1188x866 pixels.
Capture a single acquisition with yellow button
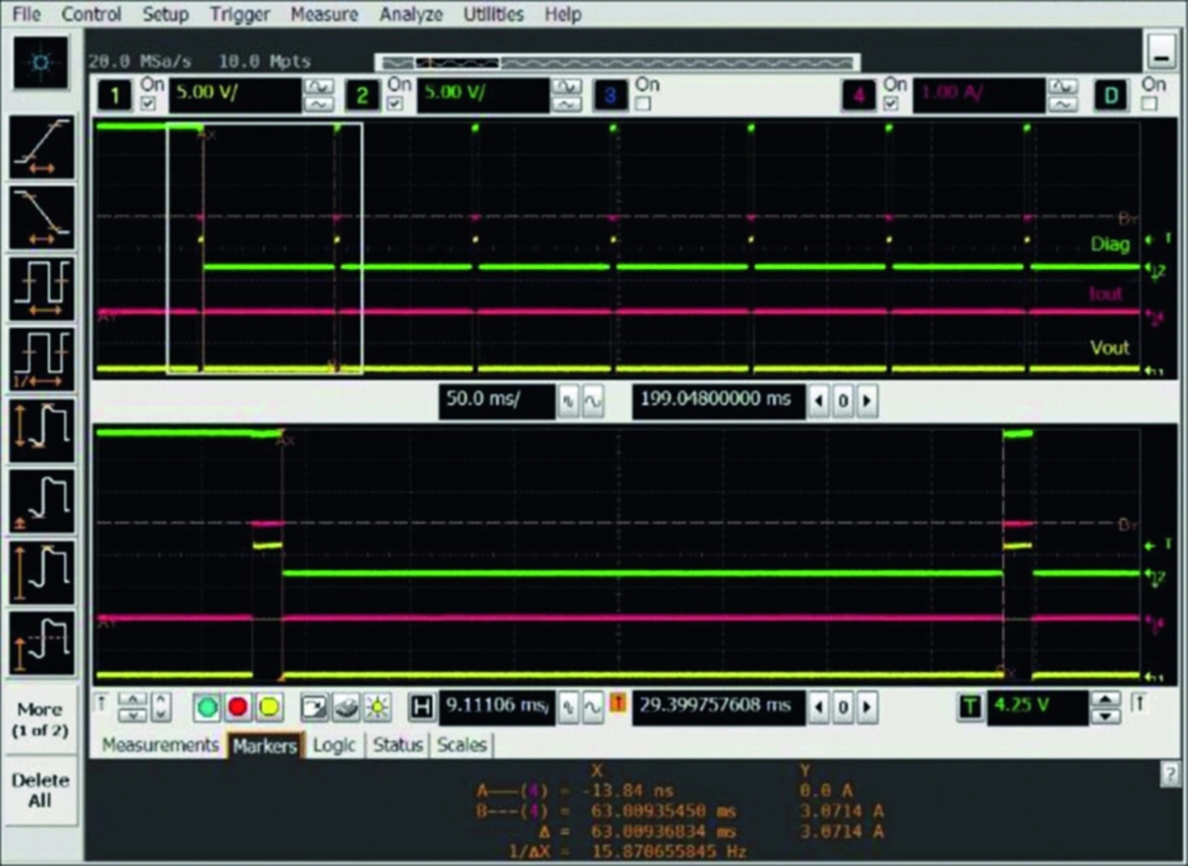point(268,707)
